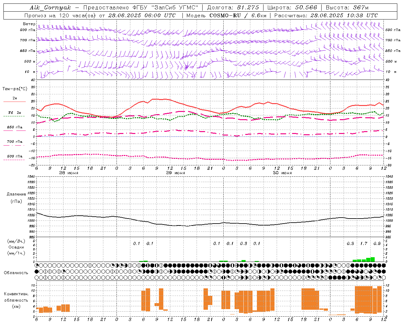402x322 pixels.
Task: Click the 29 июня date label
Action: pyautogui.click(x=176, y=173)
